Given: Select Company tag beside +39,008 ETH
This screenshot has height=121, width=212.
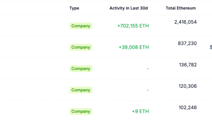Looking at the screenshot, I should (81, 47).
